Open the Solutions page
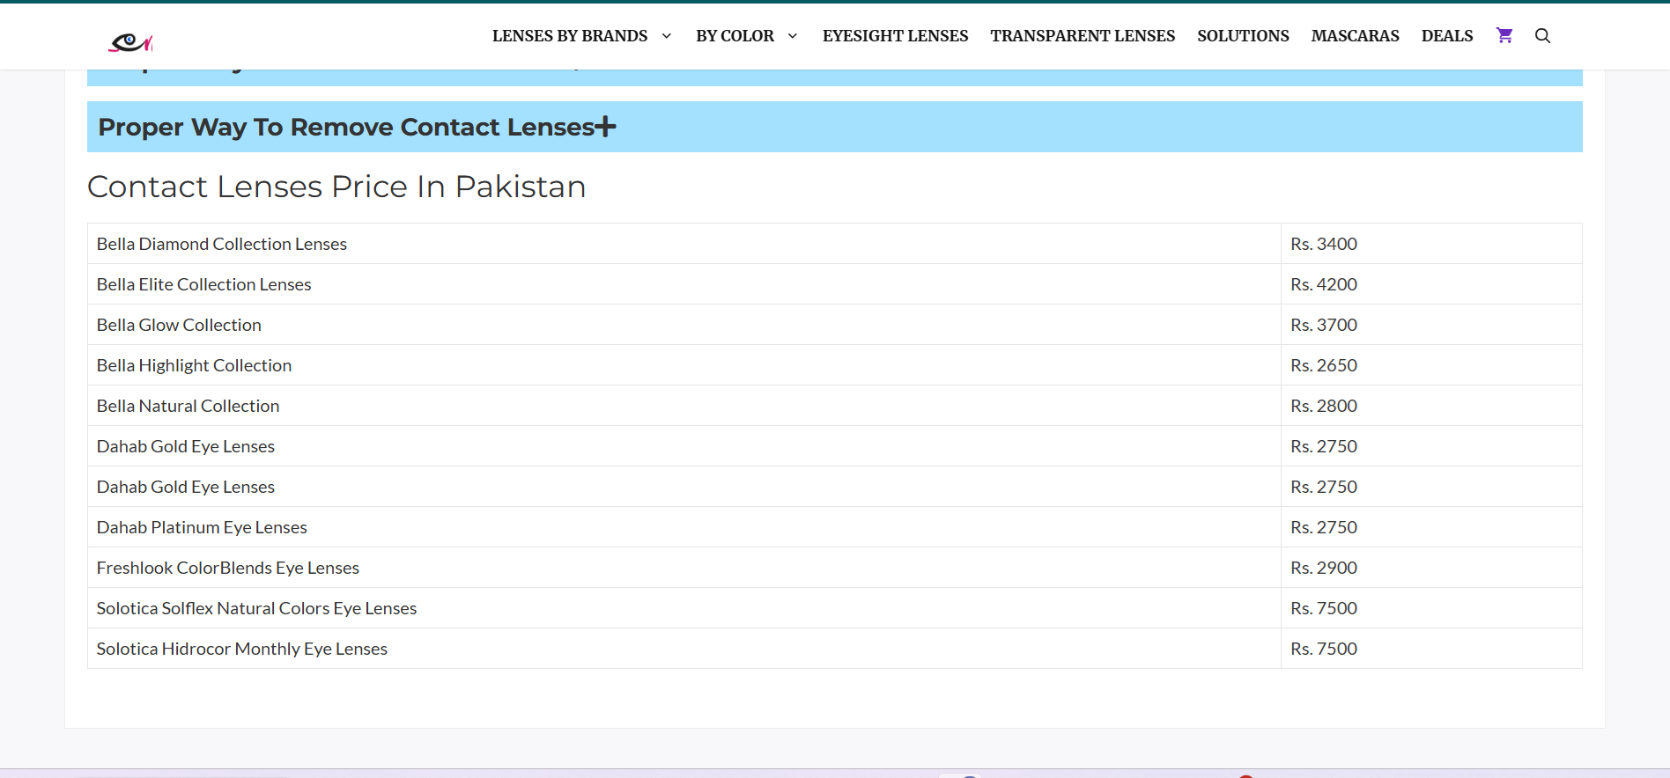 tap(1242, 36)
